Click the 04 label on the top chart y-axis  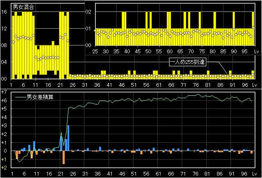point(4,62)
